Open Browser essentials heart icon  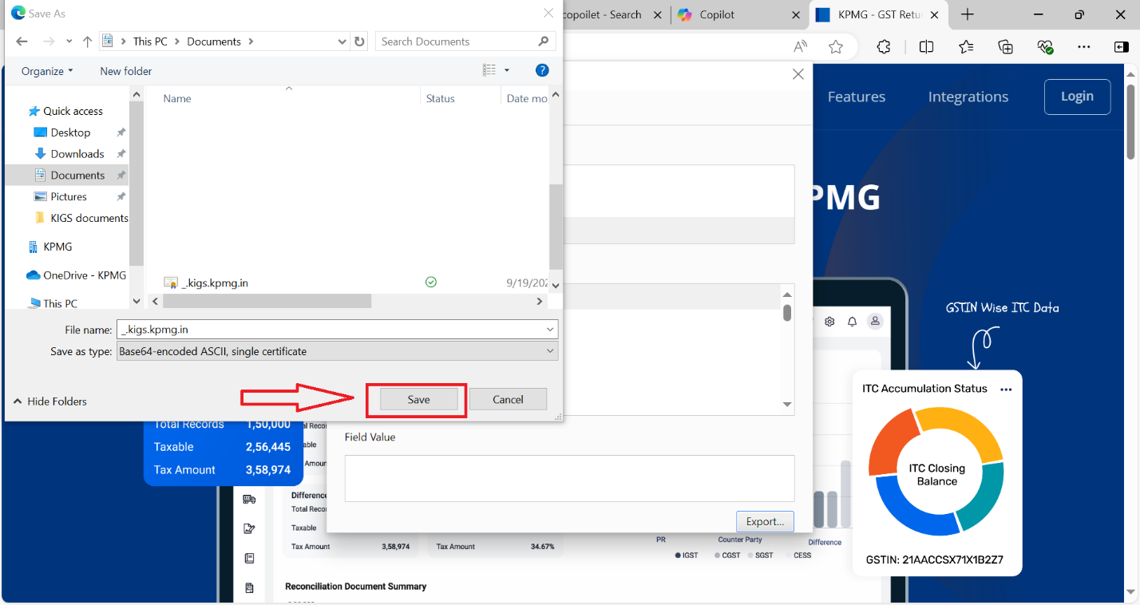pyautogui.click(x=1045, y=47)
